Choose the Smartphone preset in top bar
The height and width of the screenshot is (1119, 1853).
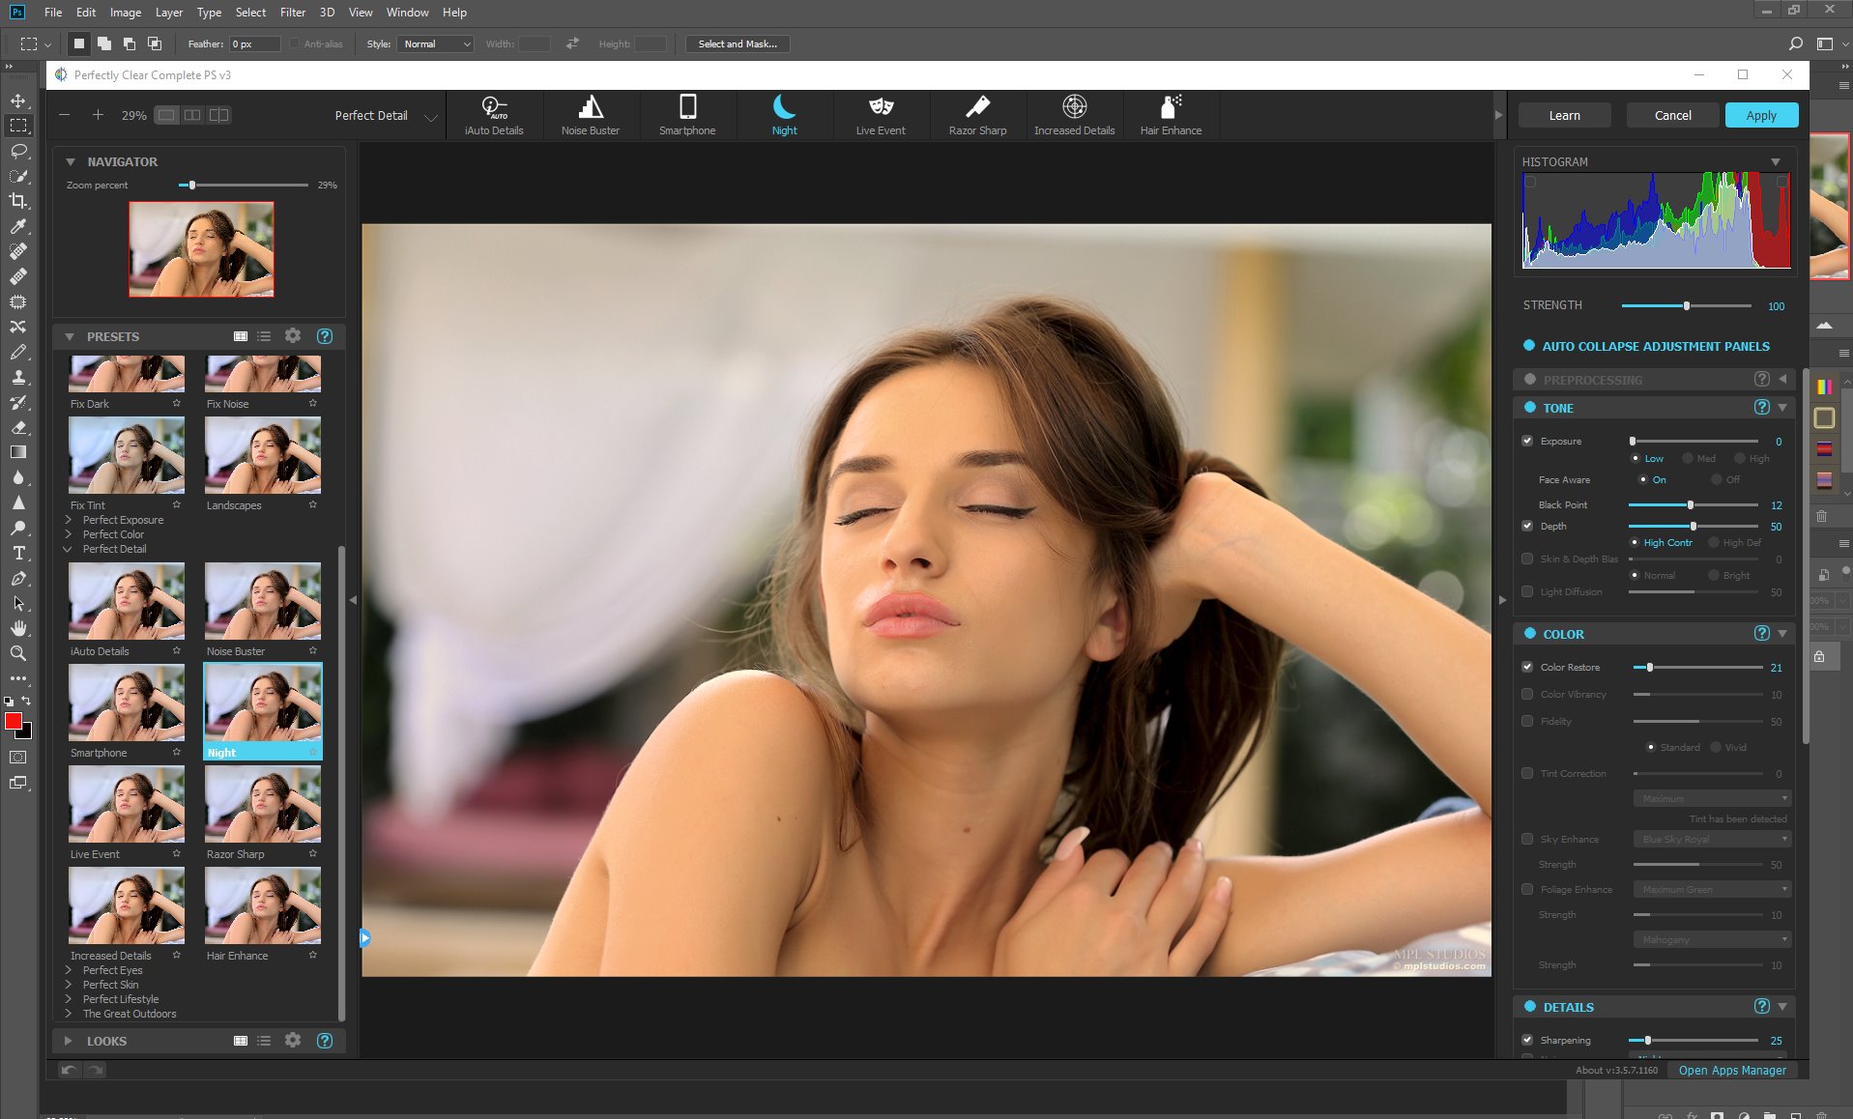click(x=687, y=115)
